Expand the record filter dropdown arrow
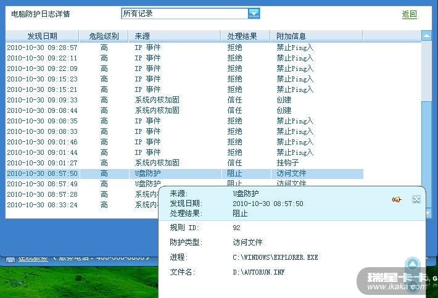Screen dimensions: 438x298 (254, 14)
